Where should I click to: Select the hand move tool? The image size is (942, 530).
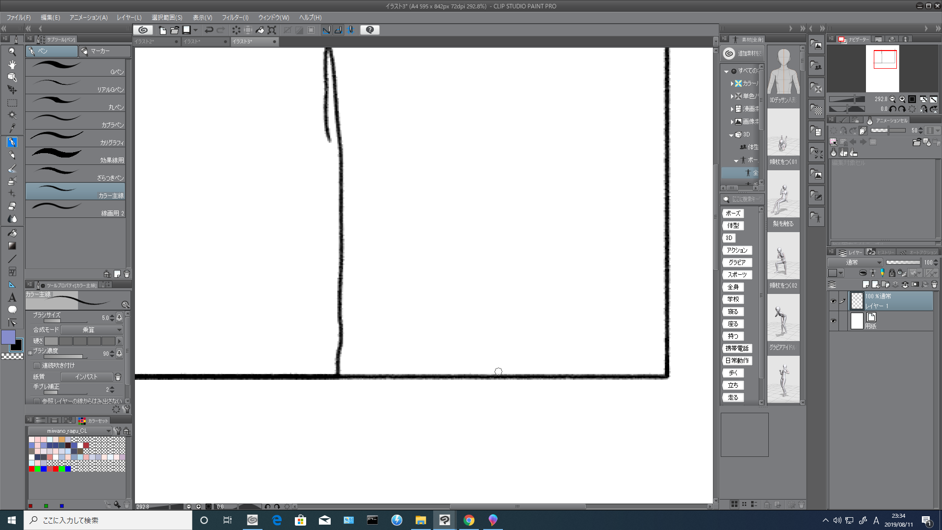coord(12,65)
